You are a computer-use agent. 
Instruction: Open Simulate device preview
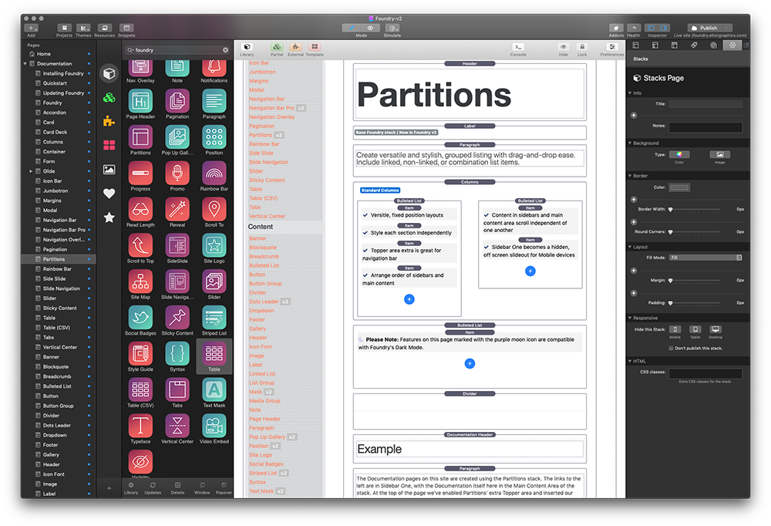click(x=392, y=28)
